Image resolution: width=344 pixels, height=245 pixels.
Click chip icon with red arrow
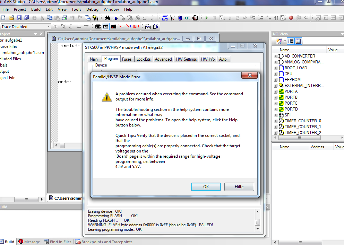coord(113,27)
